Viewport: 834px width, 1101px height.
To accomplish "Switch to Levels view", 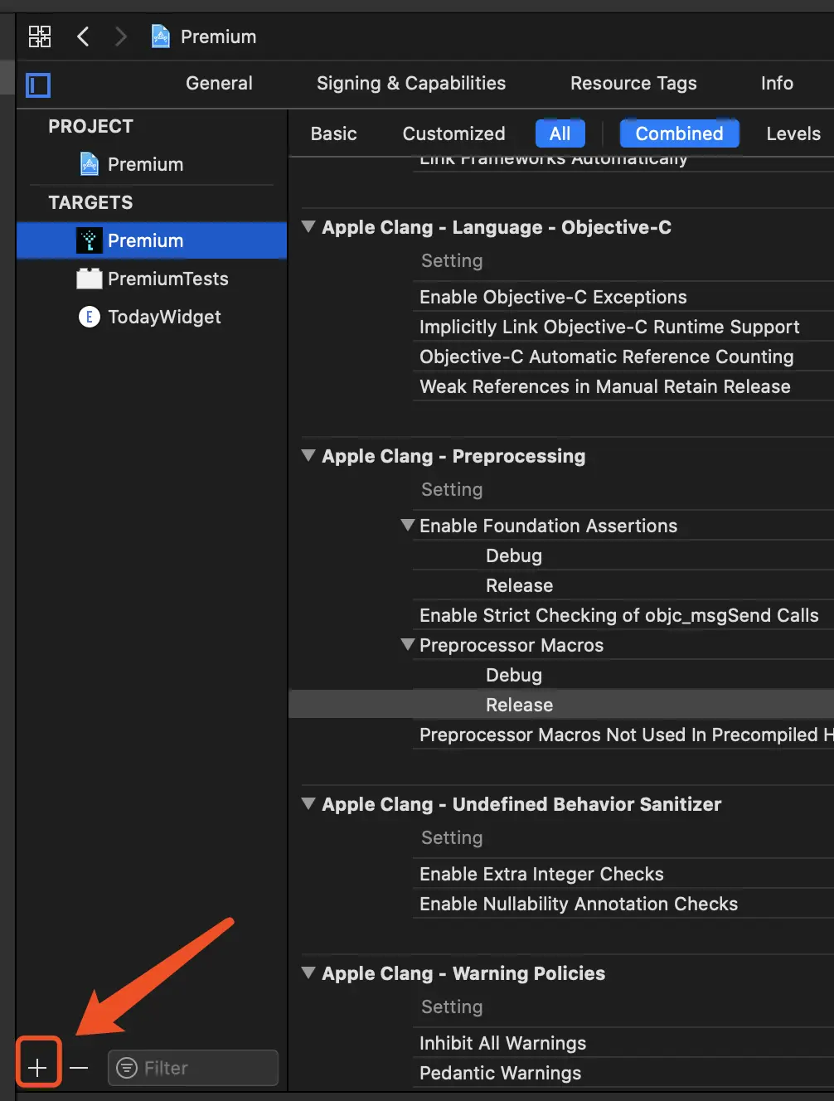I will [x=793, y=133].
